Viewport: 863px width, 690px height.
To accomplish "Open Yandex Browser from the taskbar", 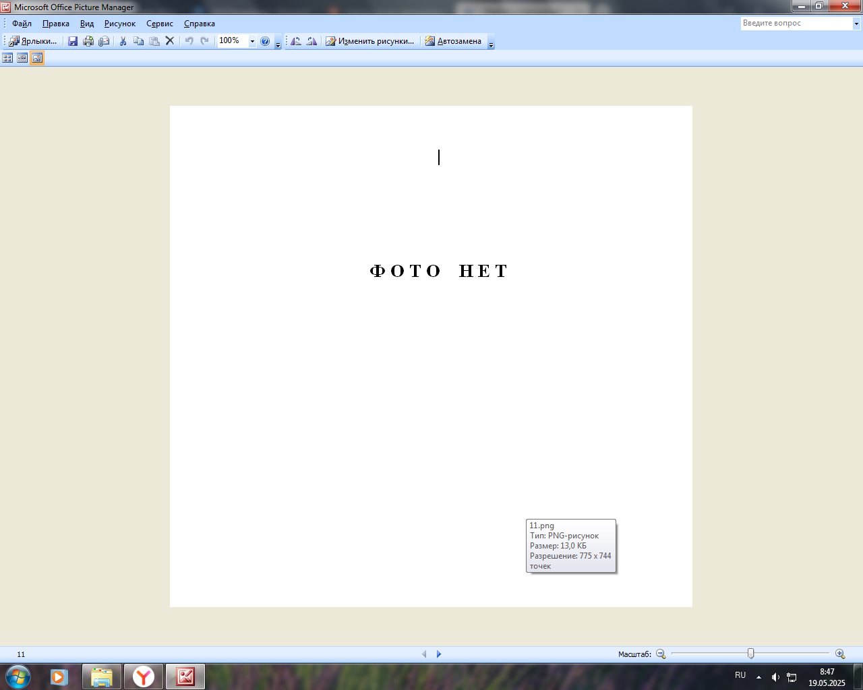I will (144, 677).
